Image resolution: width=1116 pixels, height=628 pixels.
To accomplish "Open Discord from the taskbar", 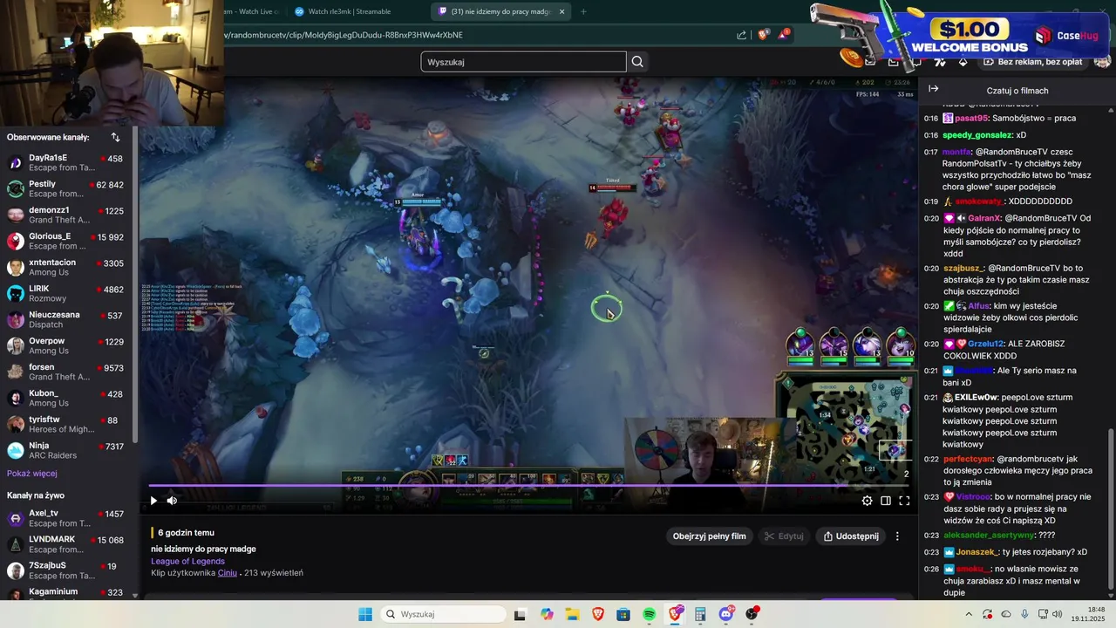I will coord(726,614).
